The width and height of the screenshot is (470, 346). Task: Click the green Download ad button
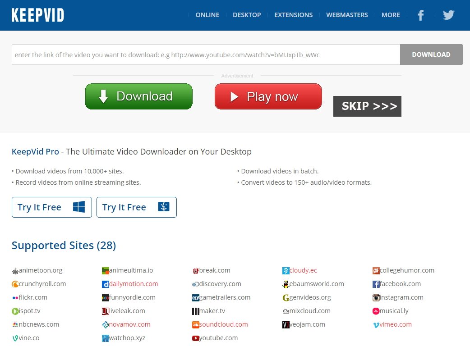tap(139, 96)
